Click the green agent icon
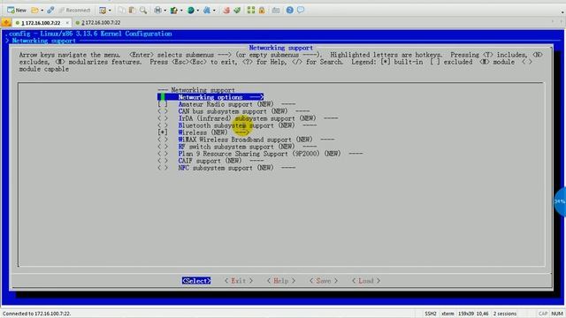 tap(237, 10)
